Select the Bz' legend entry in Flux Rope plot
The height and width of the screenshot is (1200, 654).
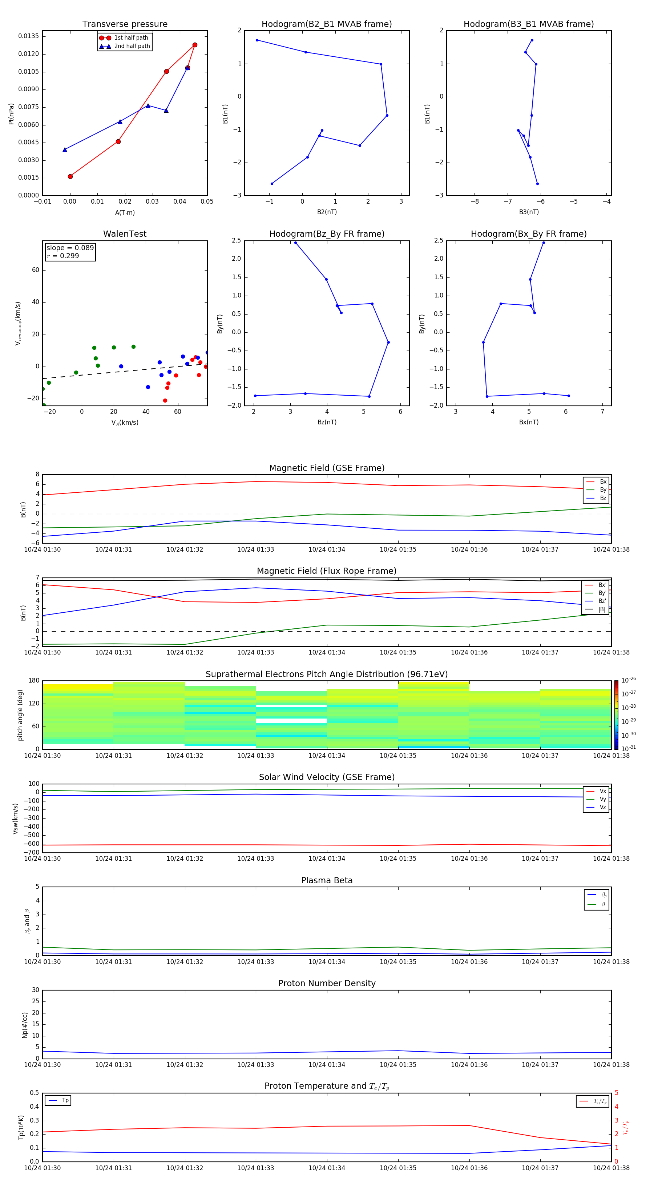click(x=596, y=601)
